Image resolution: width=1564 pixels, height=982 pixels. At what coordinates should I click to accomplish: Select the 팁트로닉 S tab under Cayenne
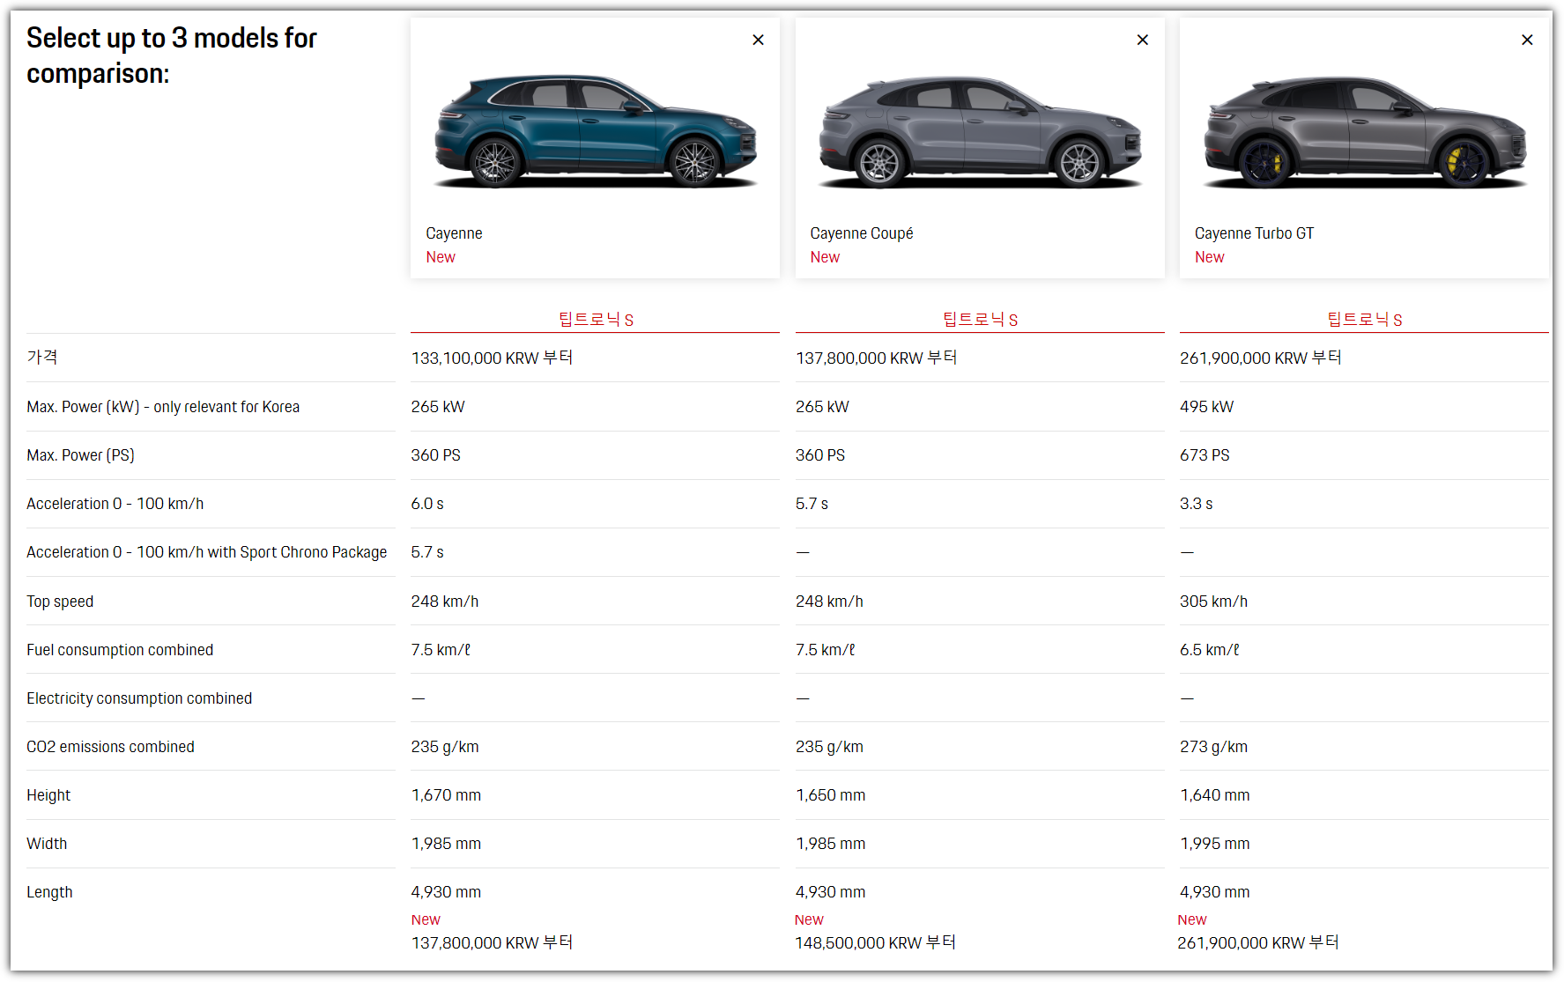[x=596, y=319]
